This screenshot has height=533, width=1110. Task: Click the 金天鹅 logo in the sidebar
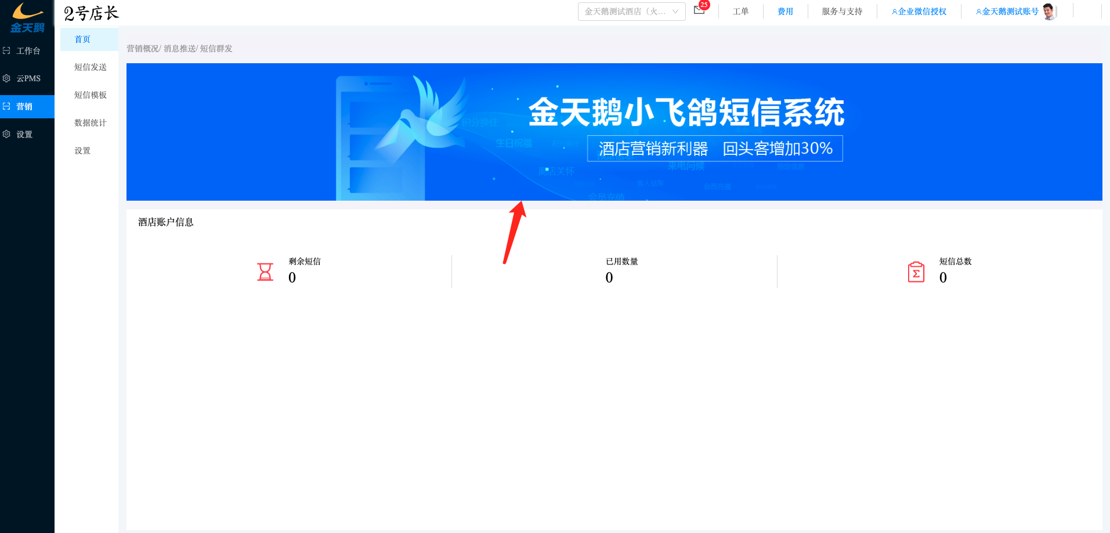(27, 17)
